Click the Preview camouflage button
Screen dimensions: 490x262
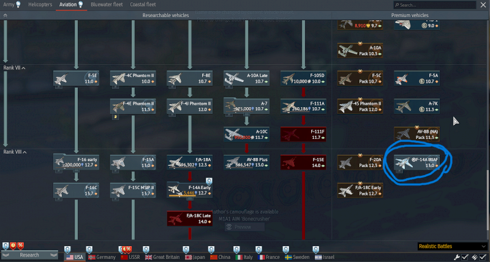(244, 226)
